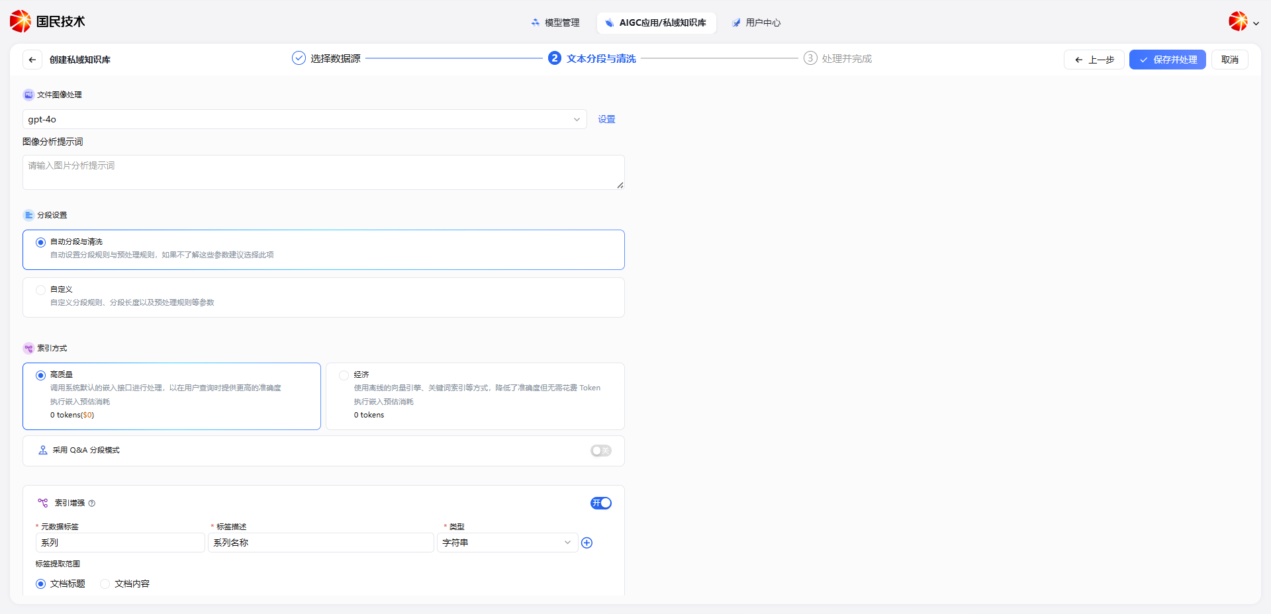Viewport: 1271px width, 614px height.
Task: Select 经济 index mode
Action: 344,375
